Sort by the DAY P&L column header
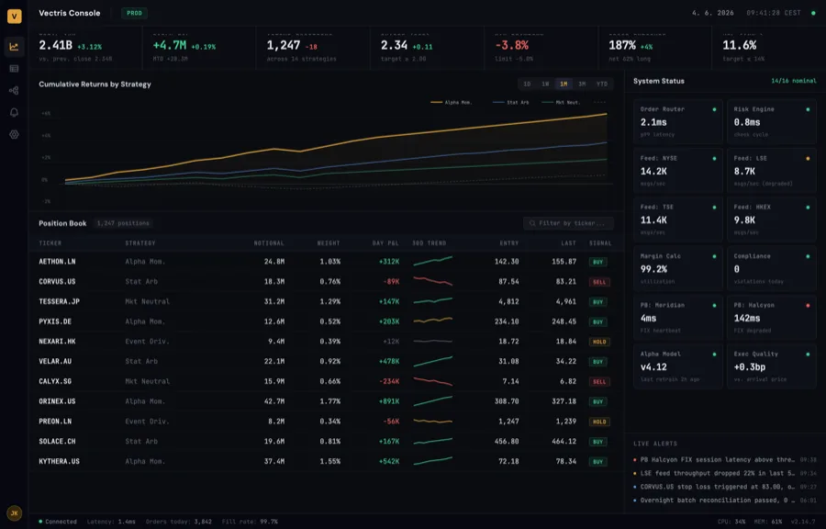 click(385, 243)
